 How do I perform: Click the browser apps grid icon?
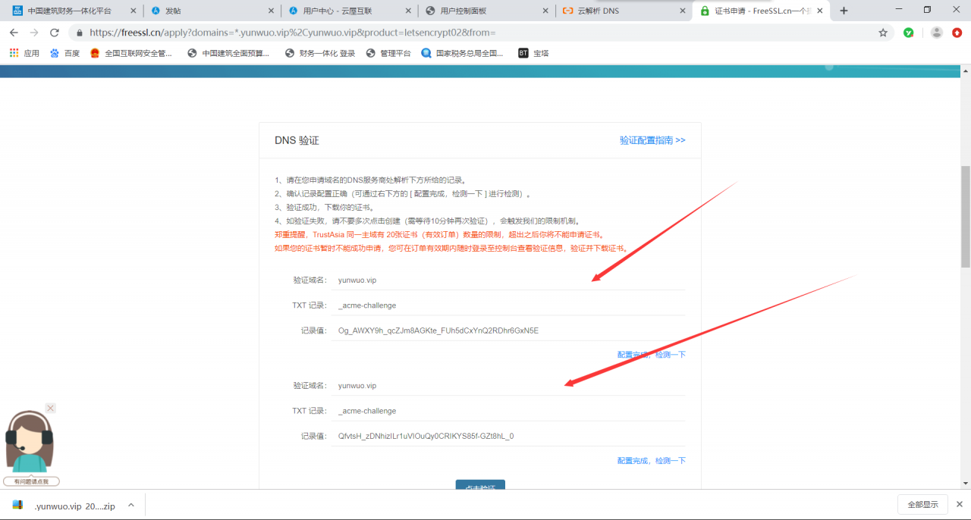point(14,52)
